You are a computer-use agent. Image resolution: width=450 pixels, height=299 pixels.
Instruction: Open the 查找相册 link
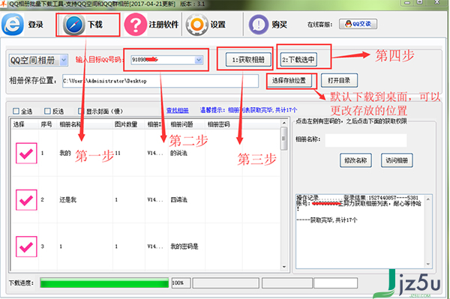(x=178, y=110)
